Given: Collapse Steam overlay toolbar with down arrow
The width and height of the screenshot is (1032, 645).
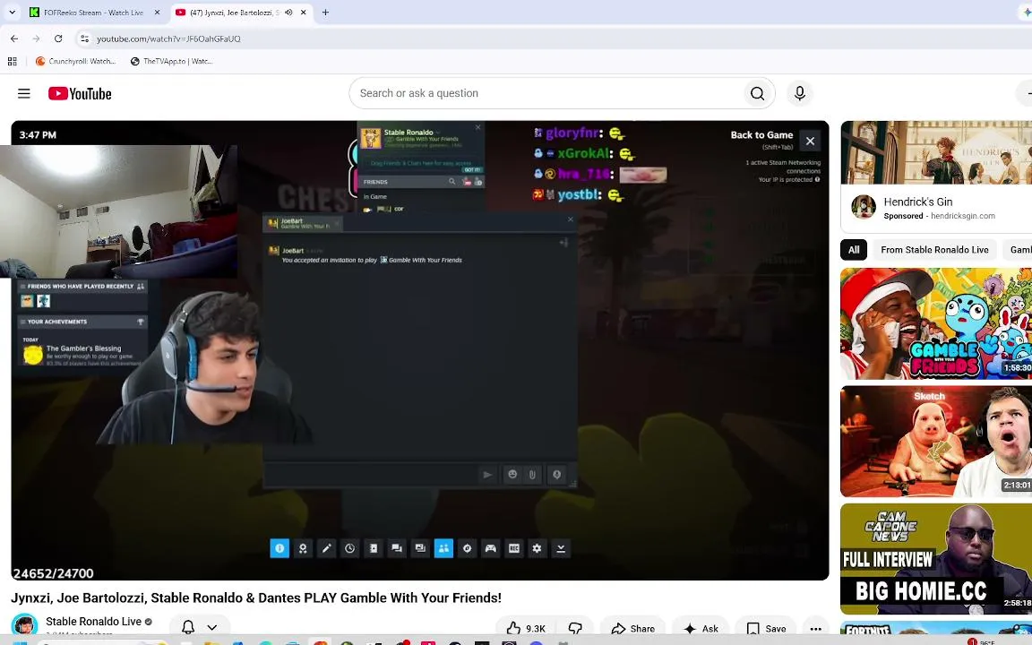Looking at the screenshot, I should (x=561, y=548).
